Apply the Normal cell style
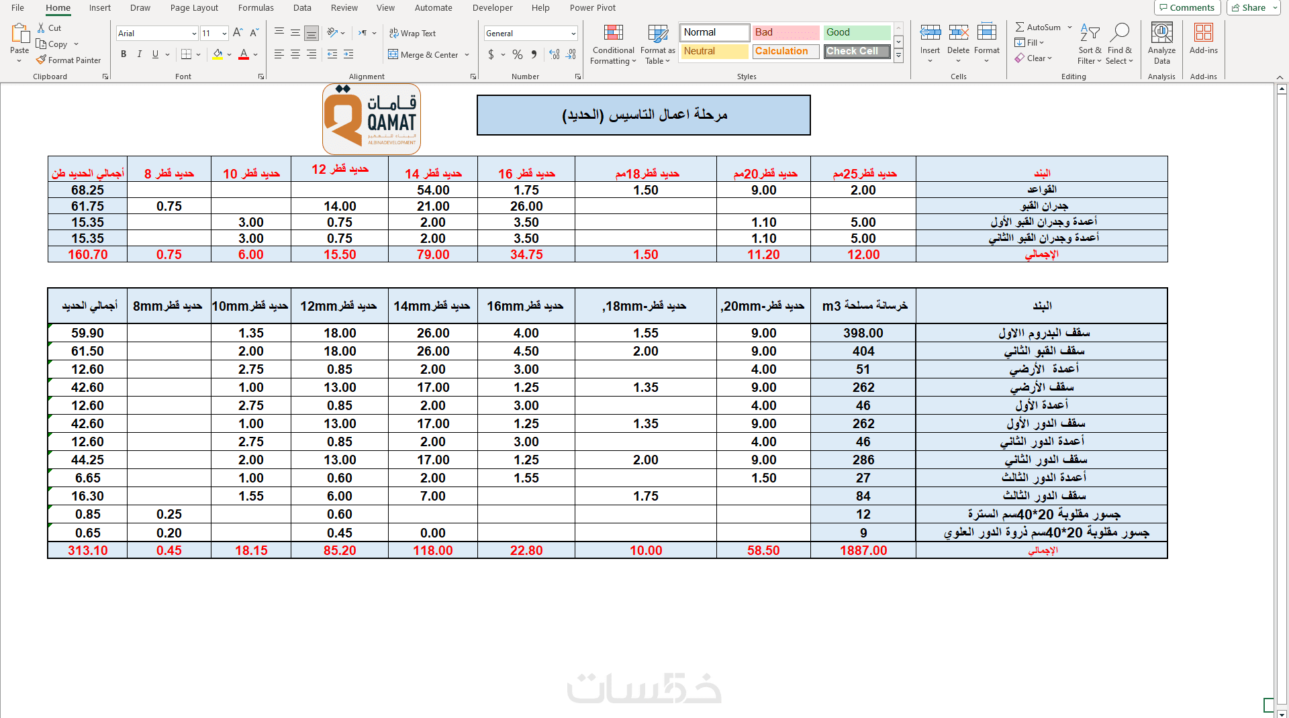Image resolution: width=1289 pixels, height=718 pixels. point(715,32)
